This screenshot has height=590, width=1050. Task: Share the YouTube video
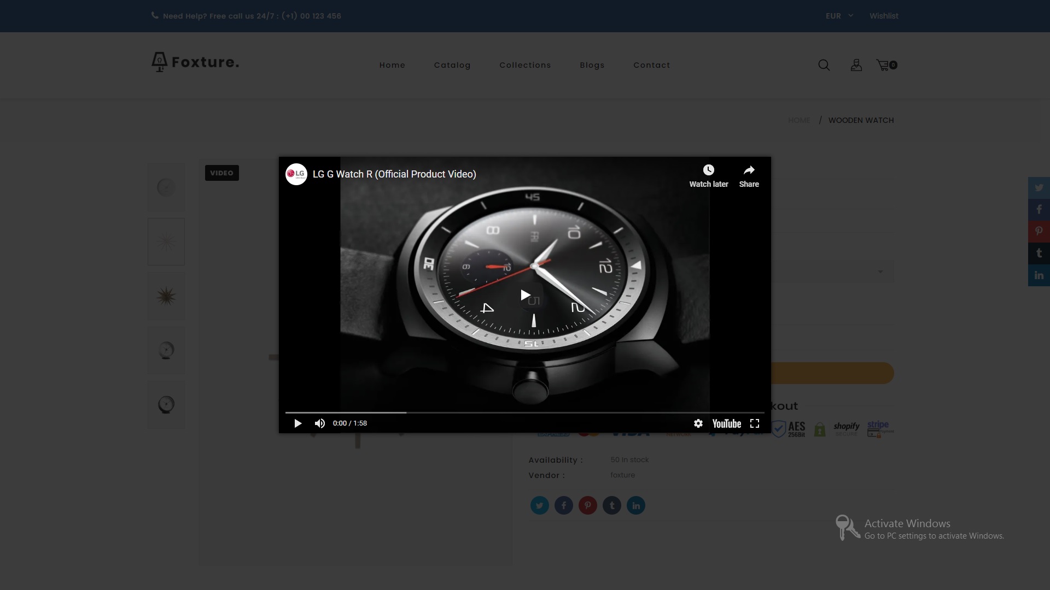[749, 176]
